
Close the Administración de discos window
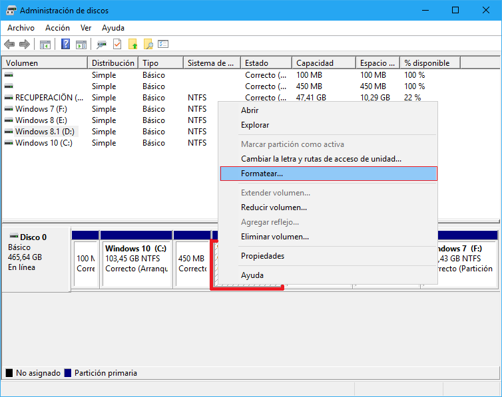(x=485, y=10)
